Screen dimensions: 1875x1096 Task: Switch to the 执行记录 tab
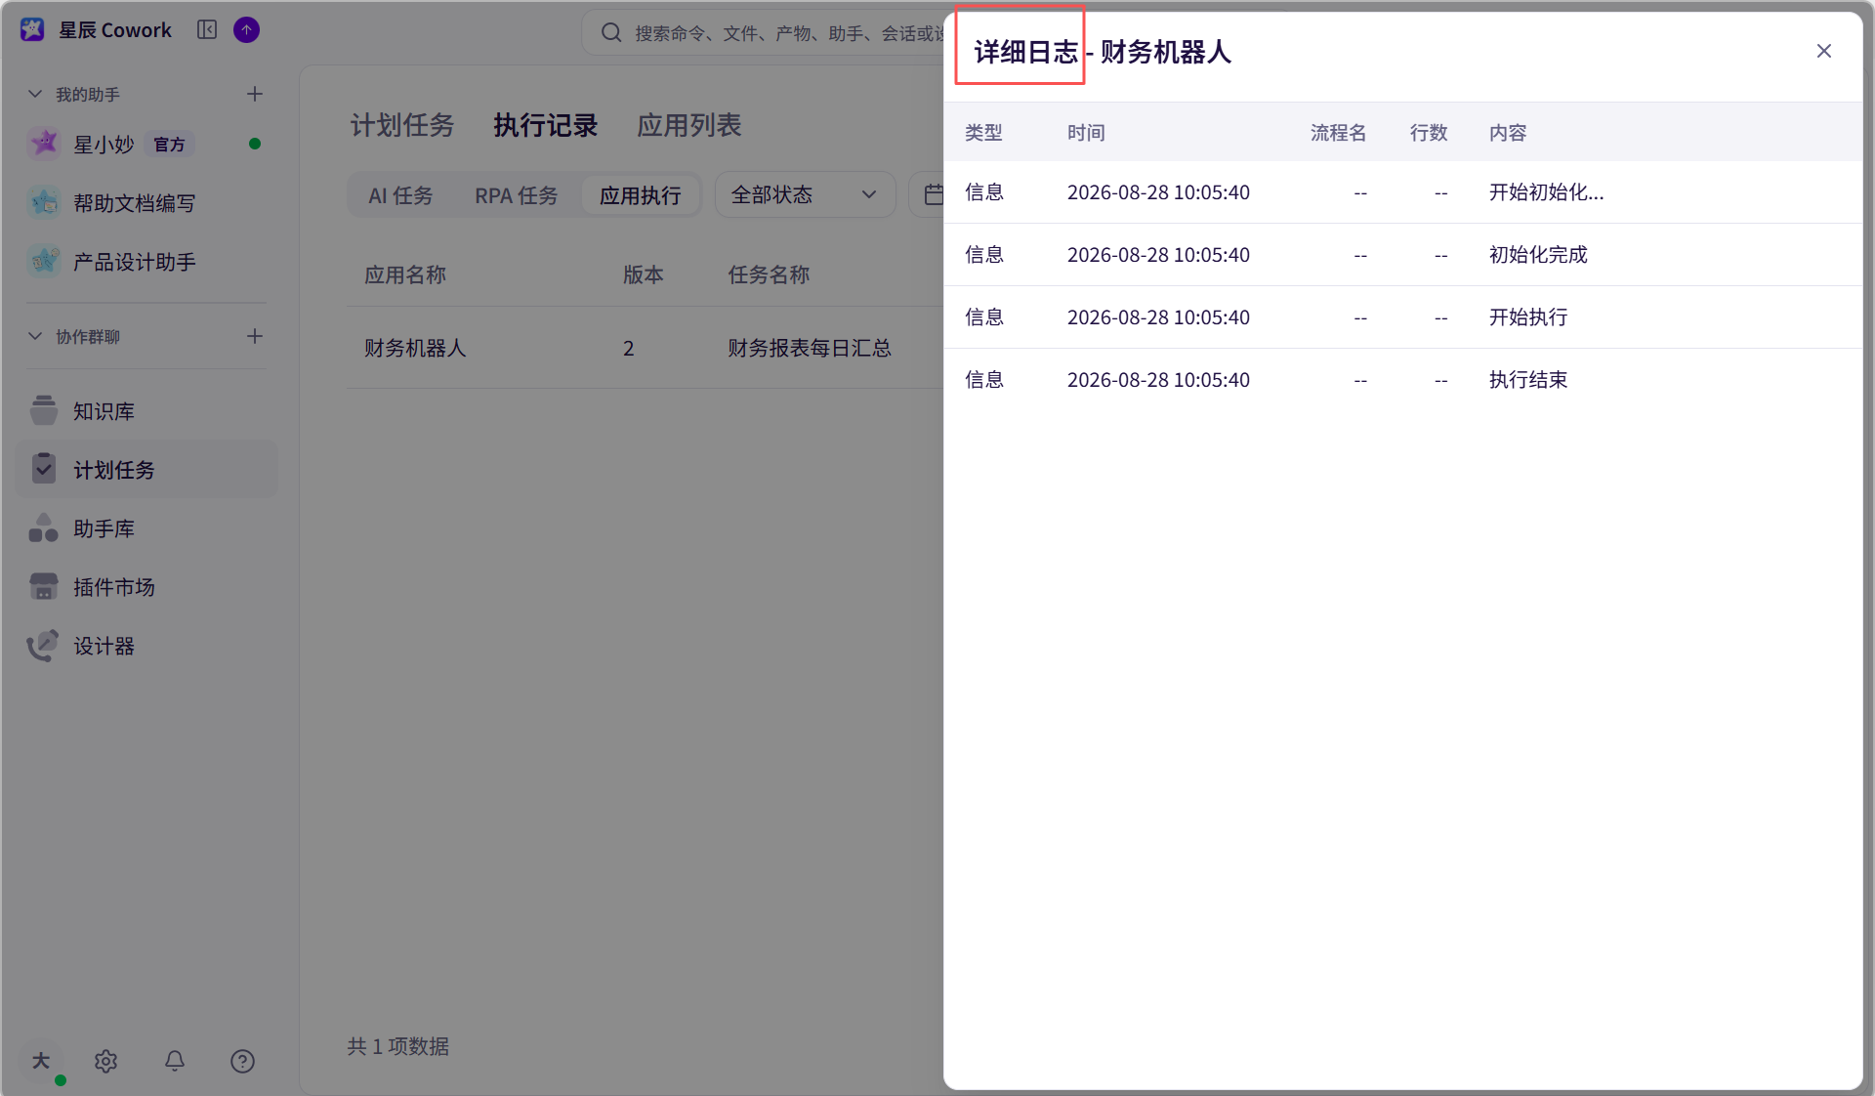545,125
